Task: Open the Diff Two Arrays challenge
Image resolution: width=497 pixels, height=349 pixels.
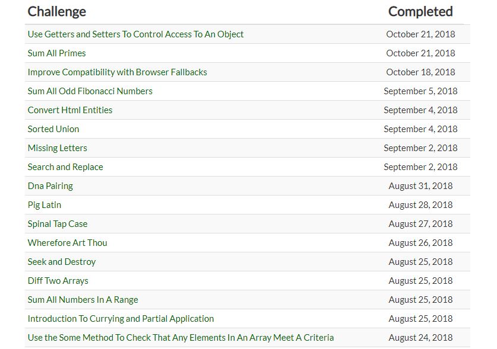Action: 58,280
